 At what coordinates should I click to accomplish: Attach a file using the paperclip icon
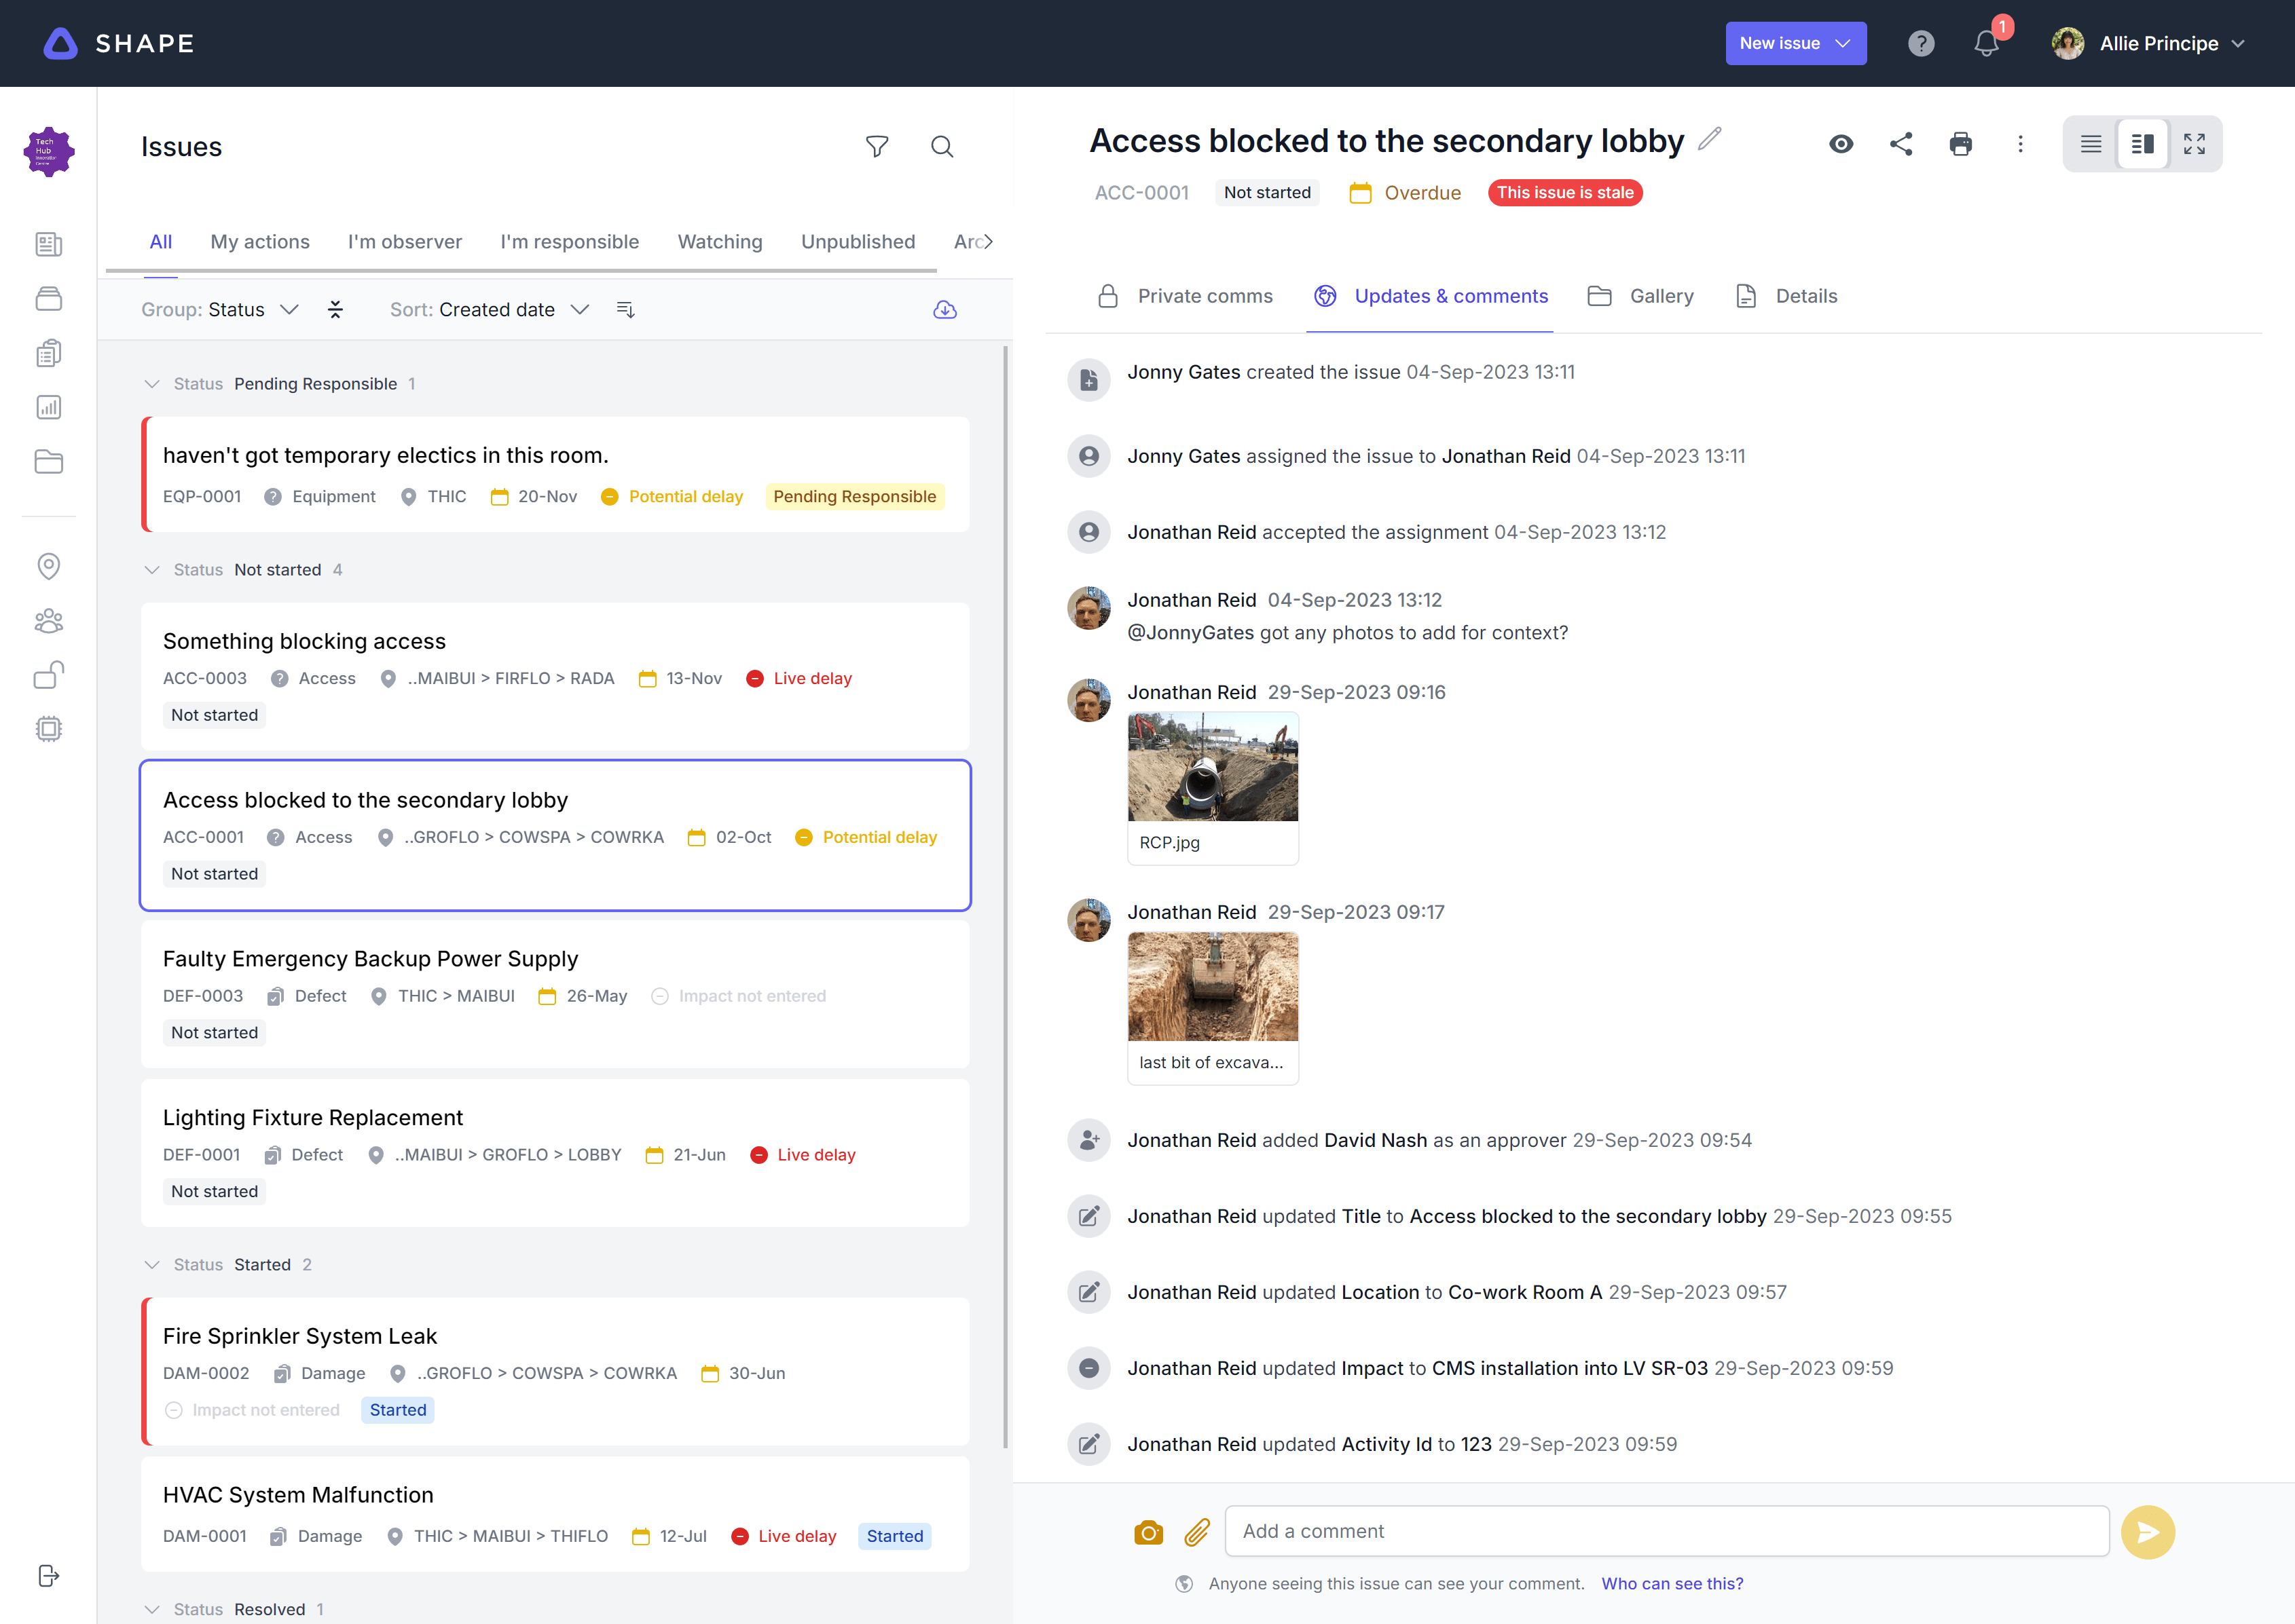point(1196,1531)
